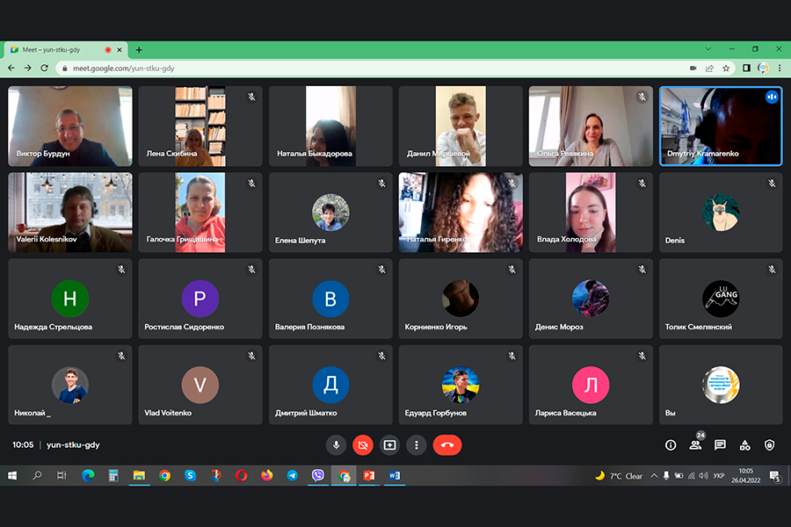Open Firefox from the taskbar

pos(267,475)
